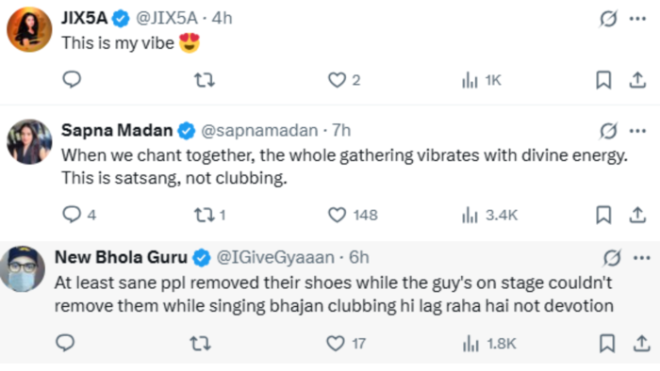Share the JIX5A tweet

click(x=637, y=80)
